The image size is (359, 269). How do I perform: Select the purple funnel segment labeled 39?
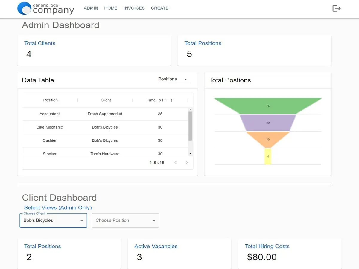(268, 123)
